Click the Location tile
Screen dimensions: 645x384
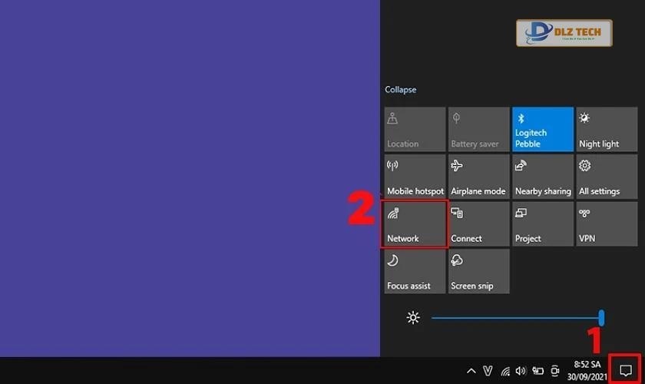pos(415,129)
